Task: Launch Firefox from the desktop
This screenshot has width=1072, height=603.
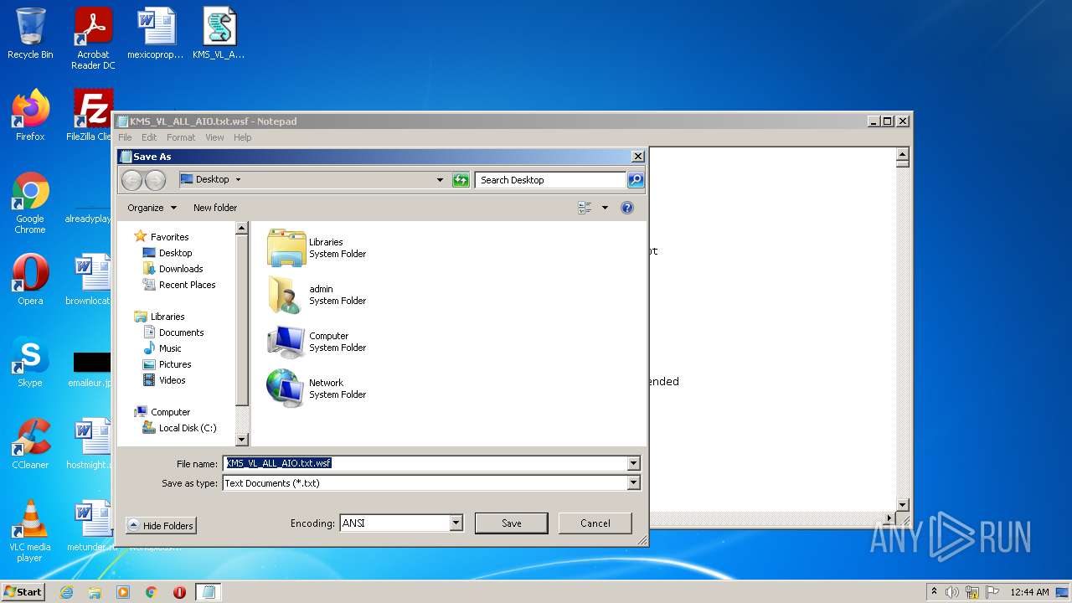Action: pos(30,116)
